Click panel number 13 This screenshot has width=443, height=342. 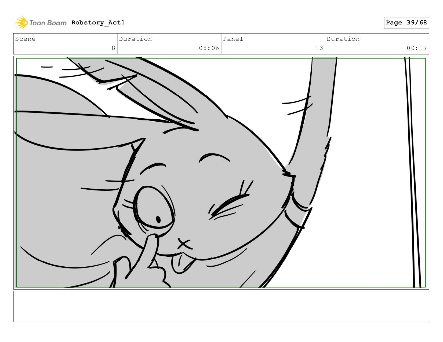pos(319,48)
